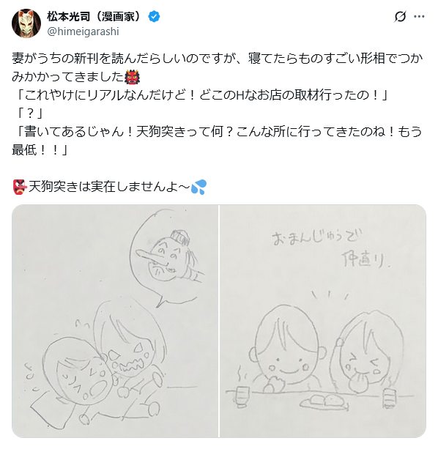Click the Grok slashed-circle icon
This screenshot has height=449, width=438.
click(x=400, y=17)
